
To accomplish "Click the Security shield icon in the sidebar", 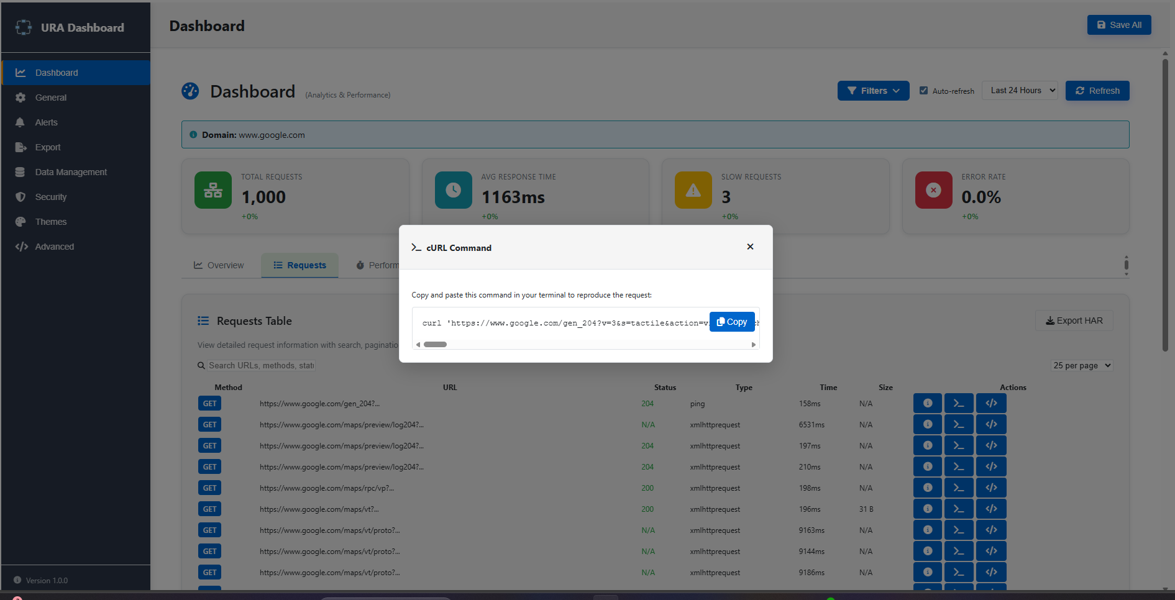I will pos(21,197).
